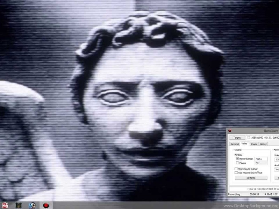Screen dimensions: 279x209
Task: Open the Record Settings button
Action: [x=251, y=178]
